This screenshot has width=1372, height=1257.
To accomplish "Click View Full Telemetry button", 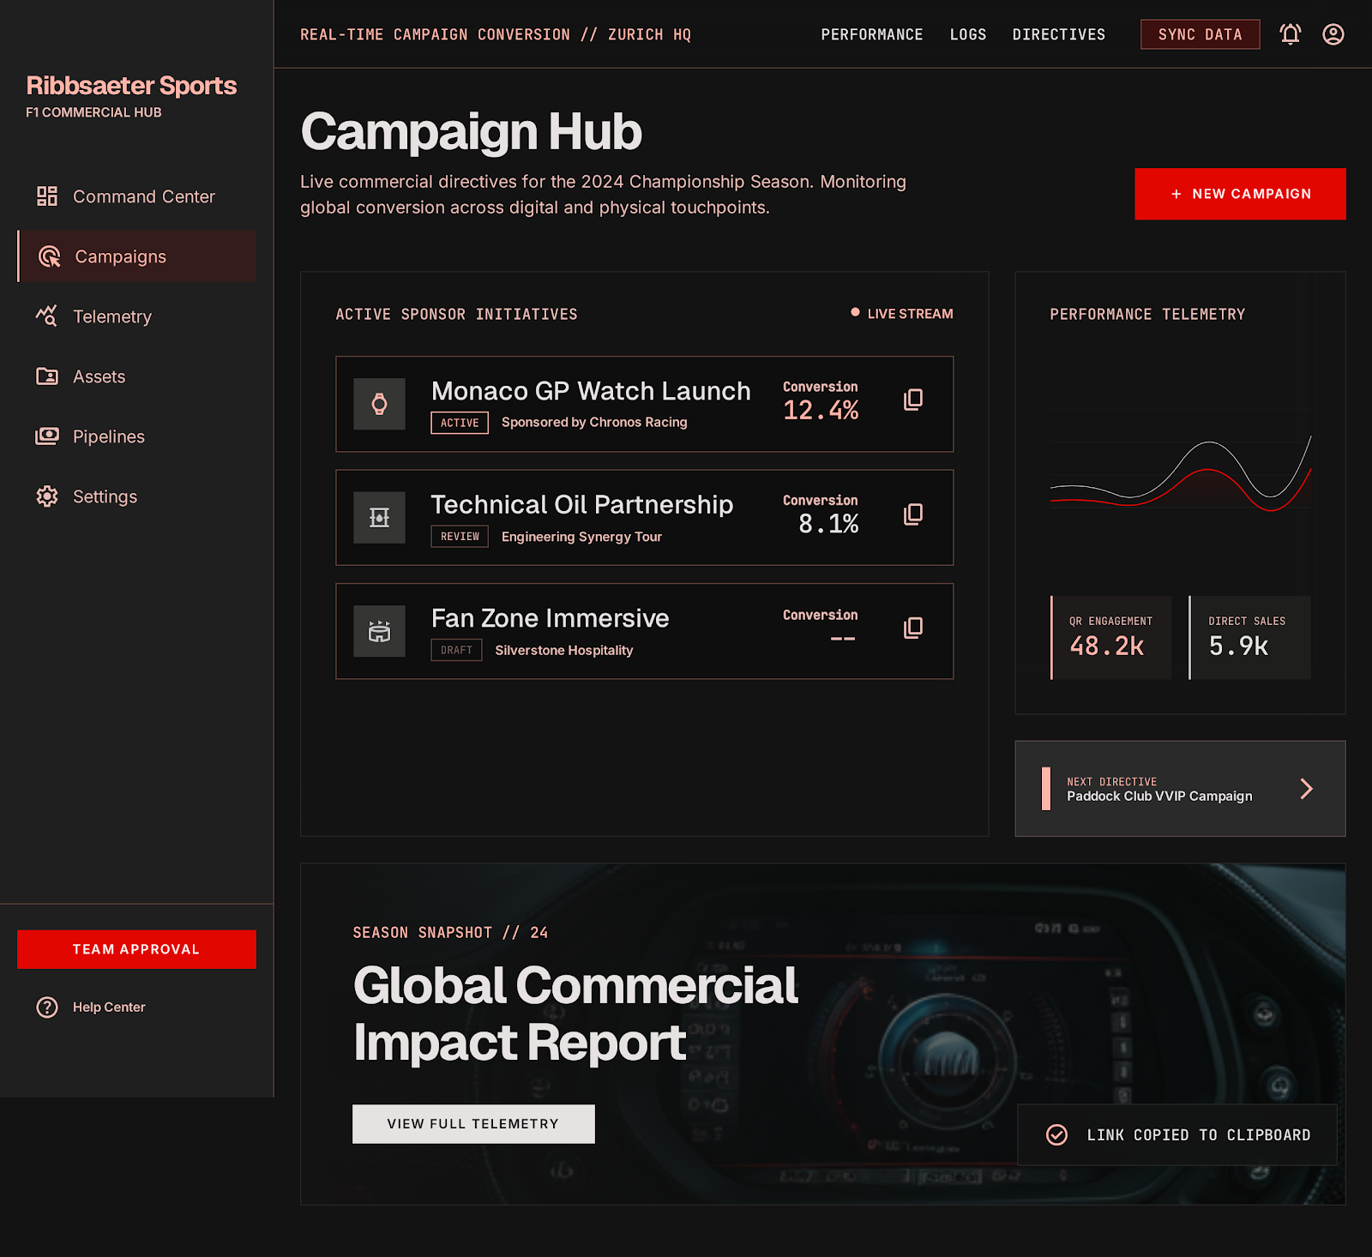I will point(473,1123).
